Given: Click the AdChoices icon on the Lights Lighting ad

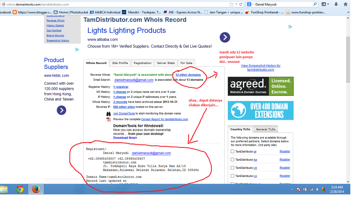Looking at the screenshot, I should [x=290, y=27].
